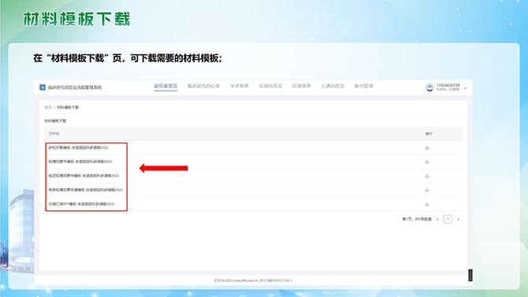The height and width of the screenshot is (297, 528).
Task: Click download icon for 知情同意书模板 row
Action: (x=427, y=161)
